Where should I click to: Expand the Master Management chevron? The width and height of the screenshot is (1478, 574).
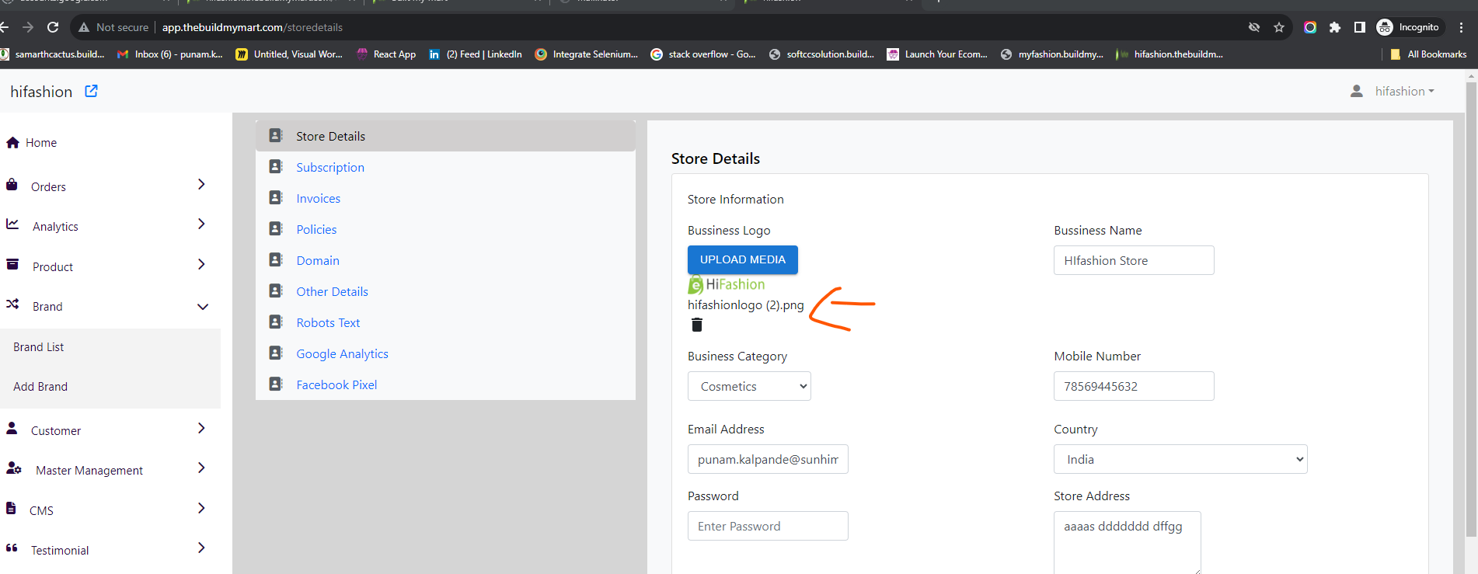tap(201, 468)
